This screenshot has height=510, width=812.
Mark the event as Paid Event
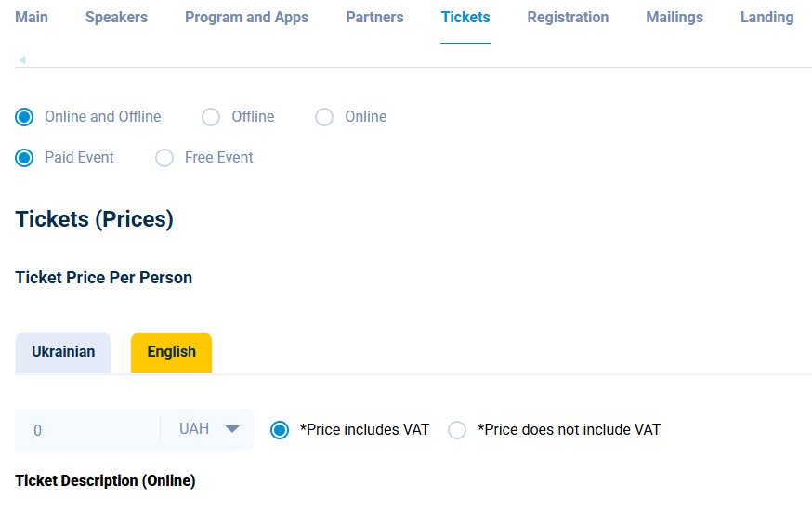pos(24,158)
